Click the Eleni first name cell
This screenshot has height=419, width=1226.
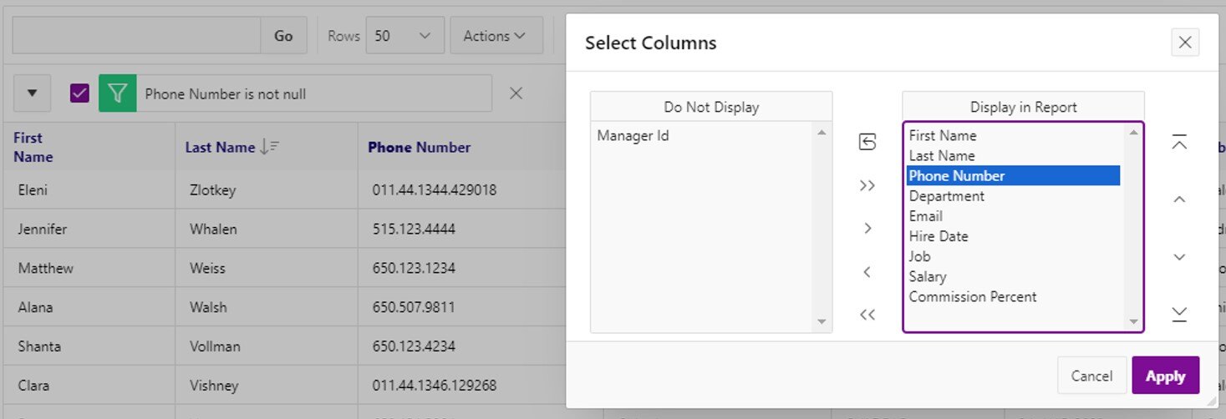point(33,189)
